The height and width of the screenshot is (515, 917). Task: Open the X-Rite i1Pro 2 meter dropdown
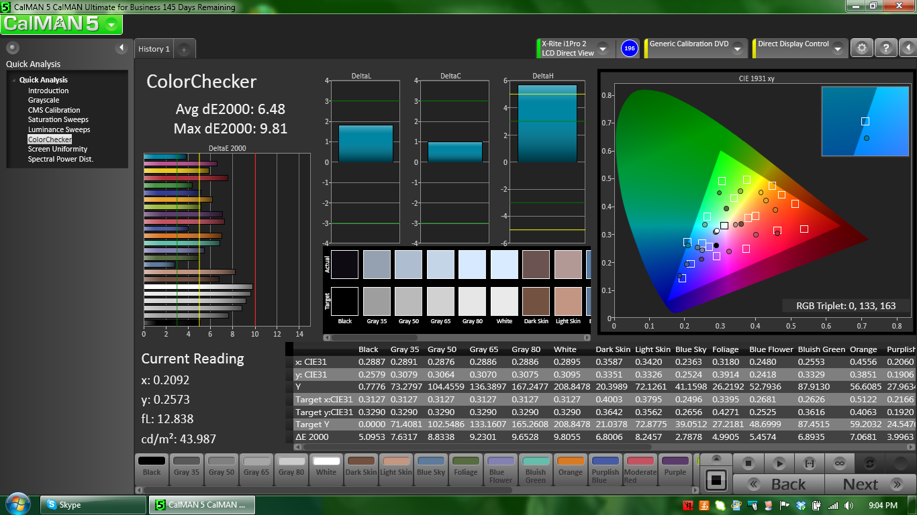[603, 48]
